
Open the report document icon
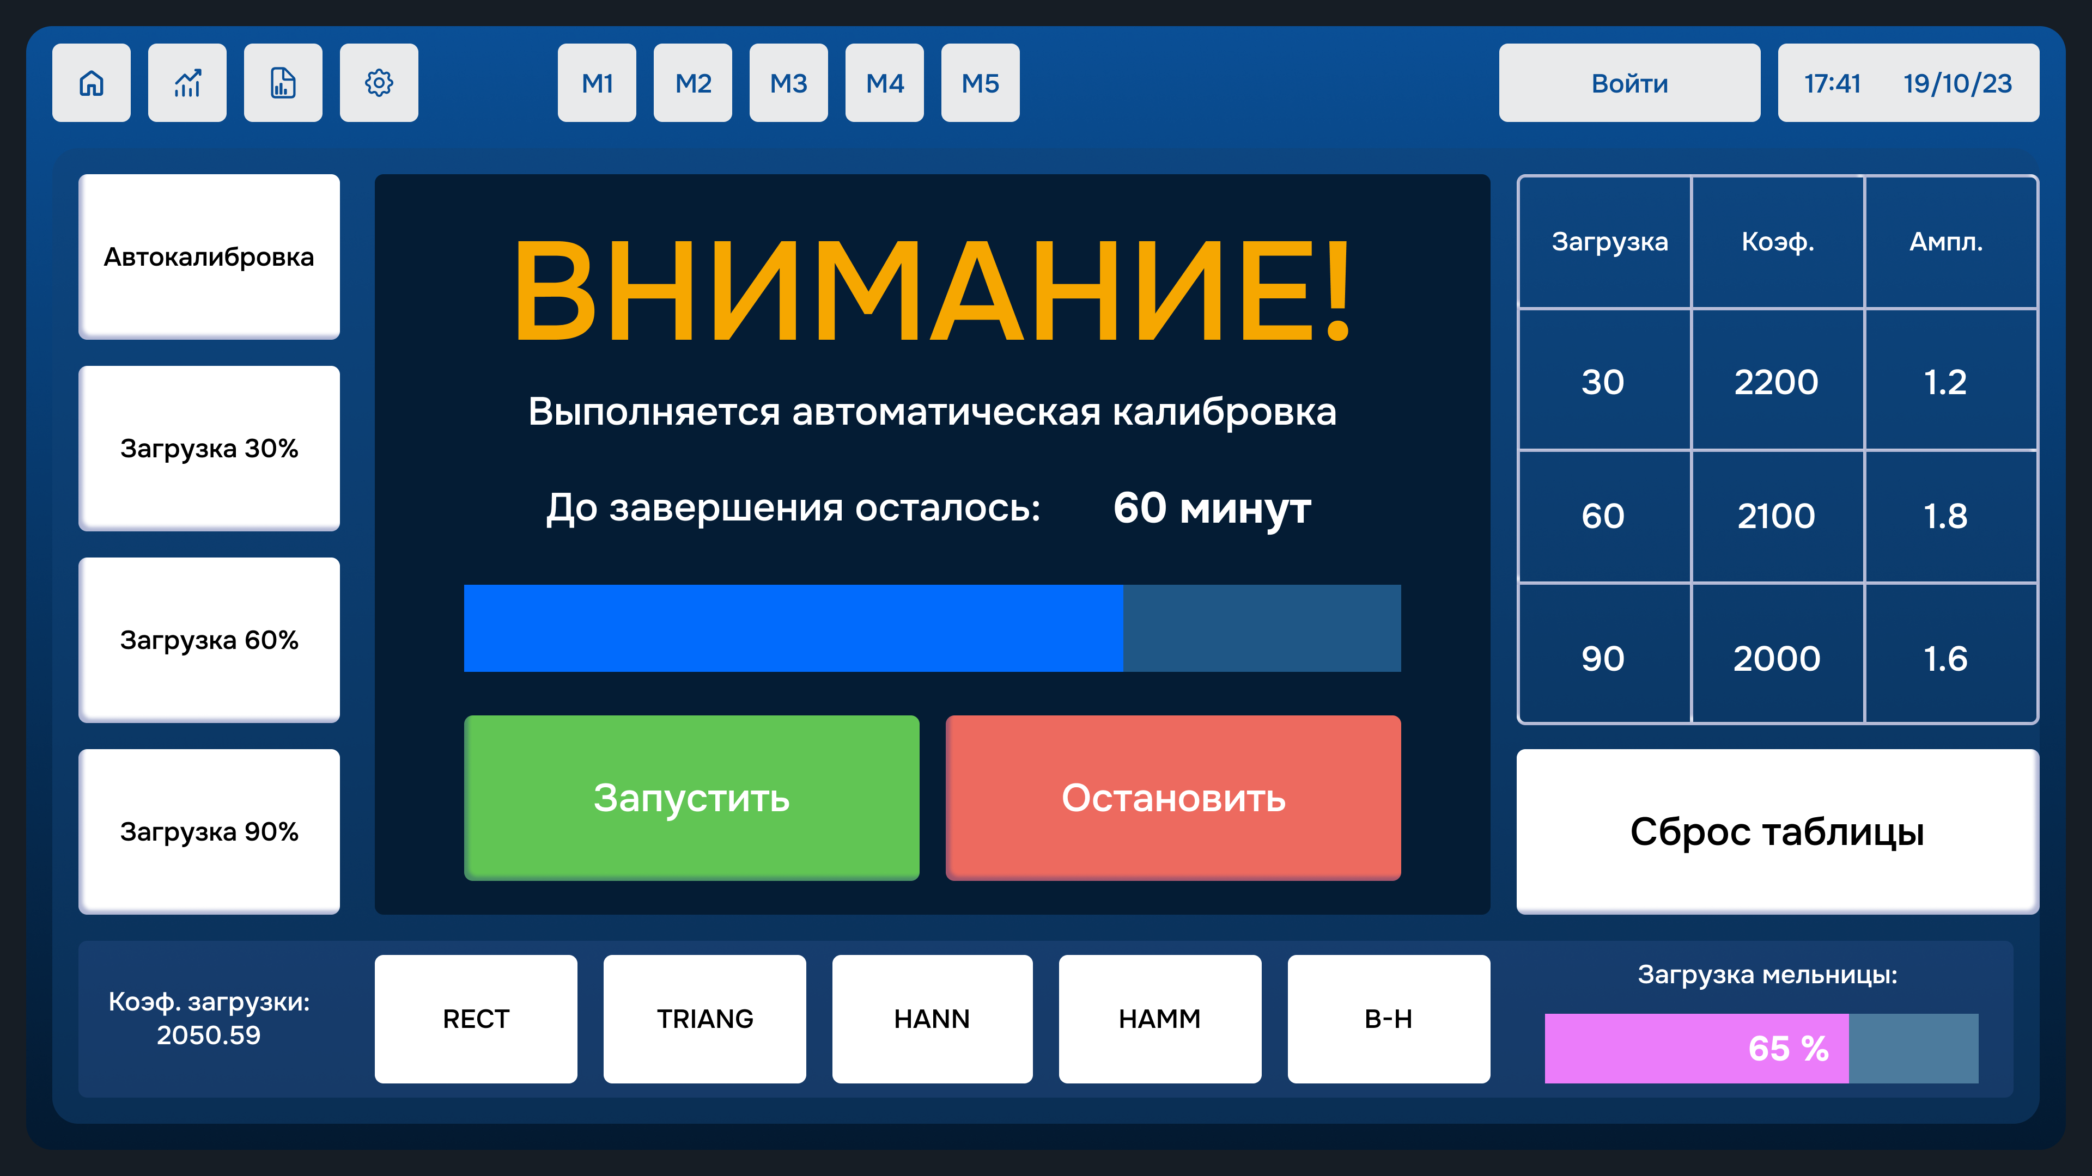(x=283, y=83)
